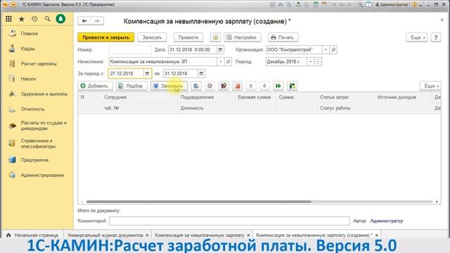Open Расчеты по ссудам и дивидендам section
The height and width of the screenshot is (253, 450).
(44, 126)
